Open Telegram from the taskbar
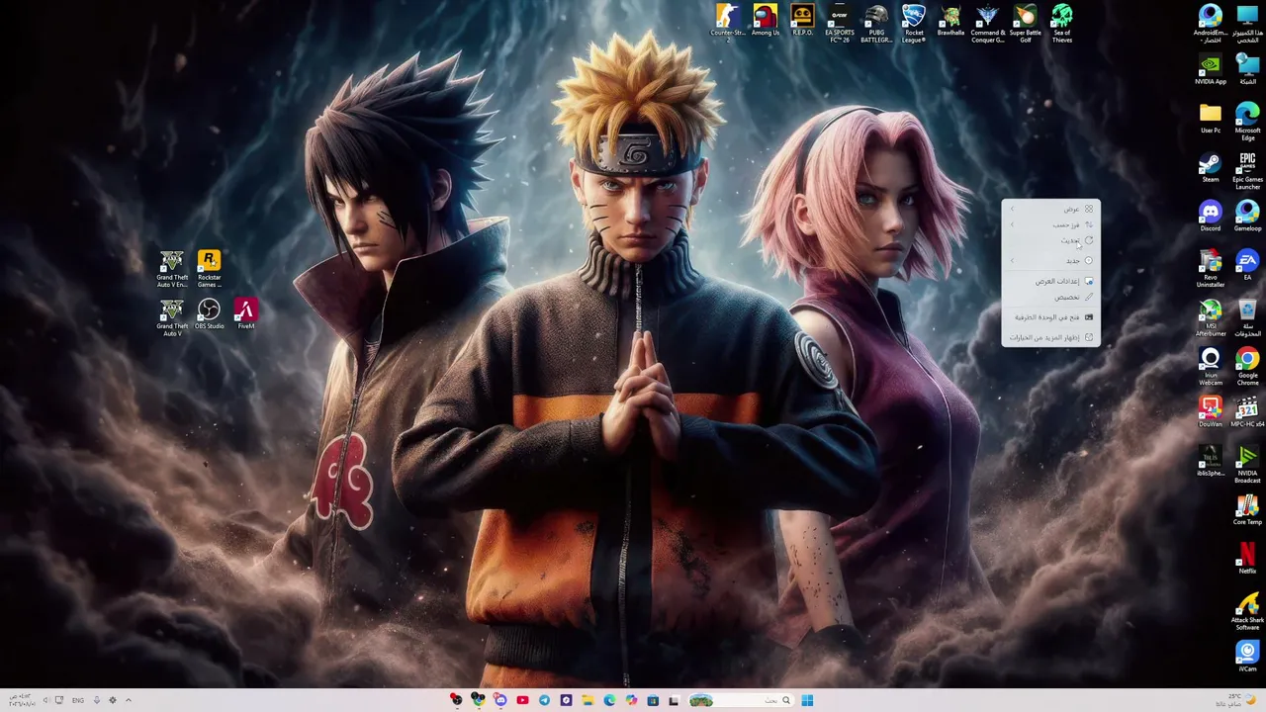Image resolution: width=1266 pixels, height=712 pixels. [x=544, y=700]
